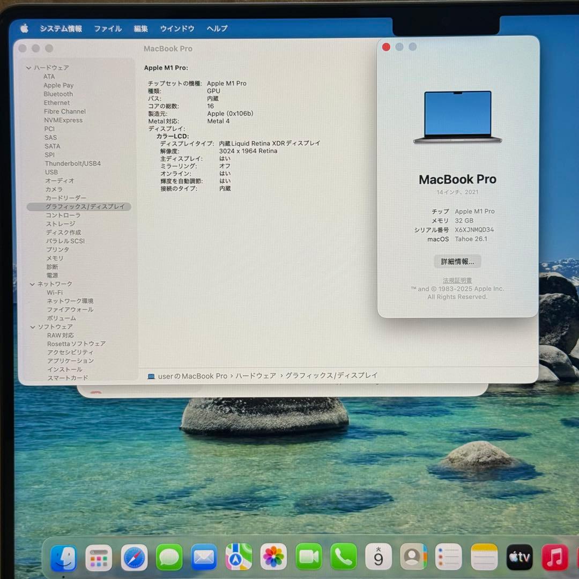Viewport: 579px width, 579px height.
Task: Select ストレージ in the sidebar
Action: (61, 224)
